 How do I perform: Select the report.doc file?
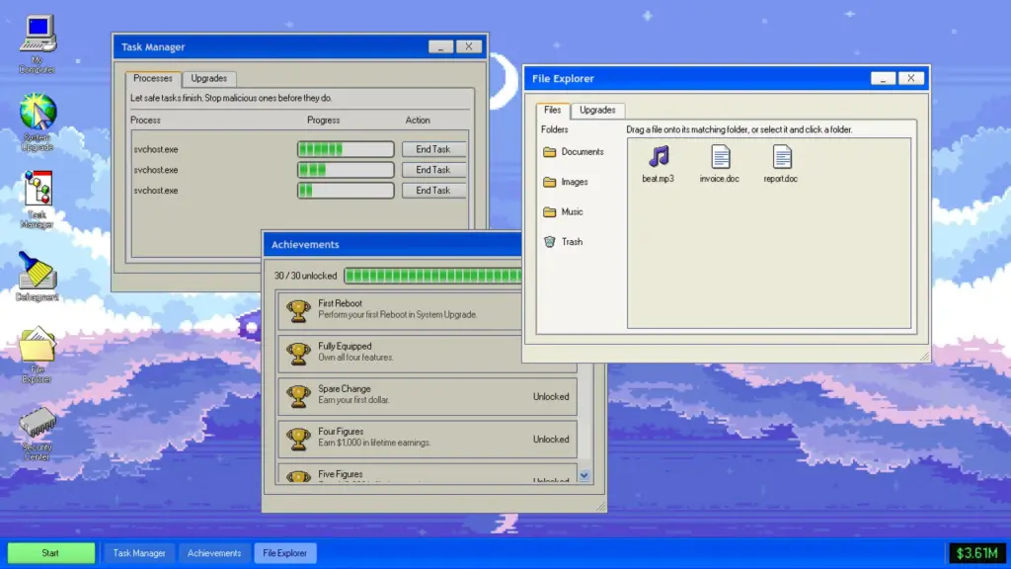coord(781,164)
